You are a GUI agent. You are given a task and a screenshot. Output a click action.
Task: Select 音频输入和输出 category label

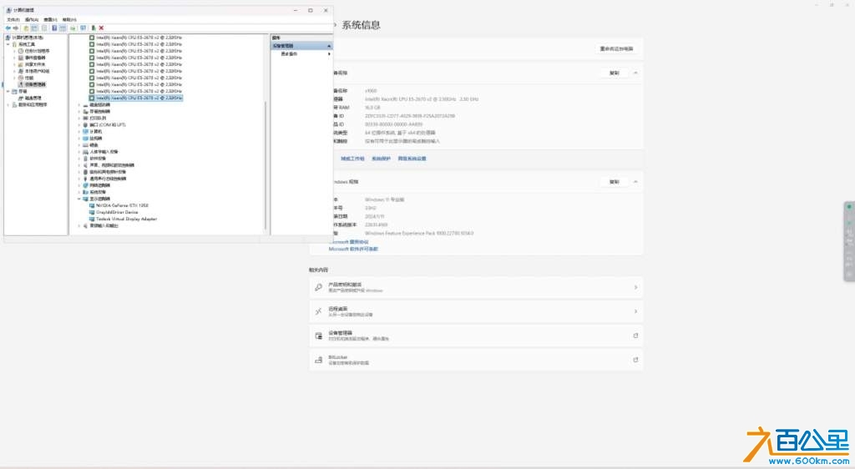[104, 225]
